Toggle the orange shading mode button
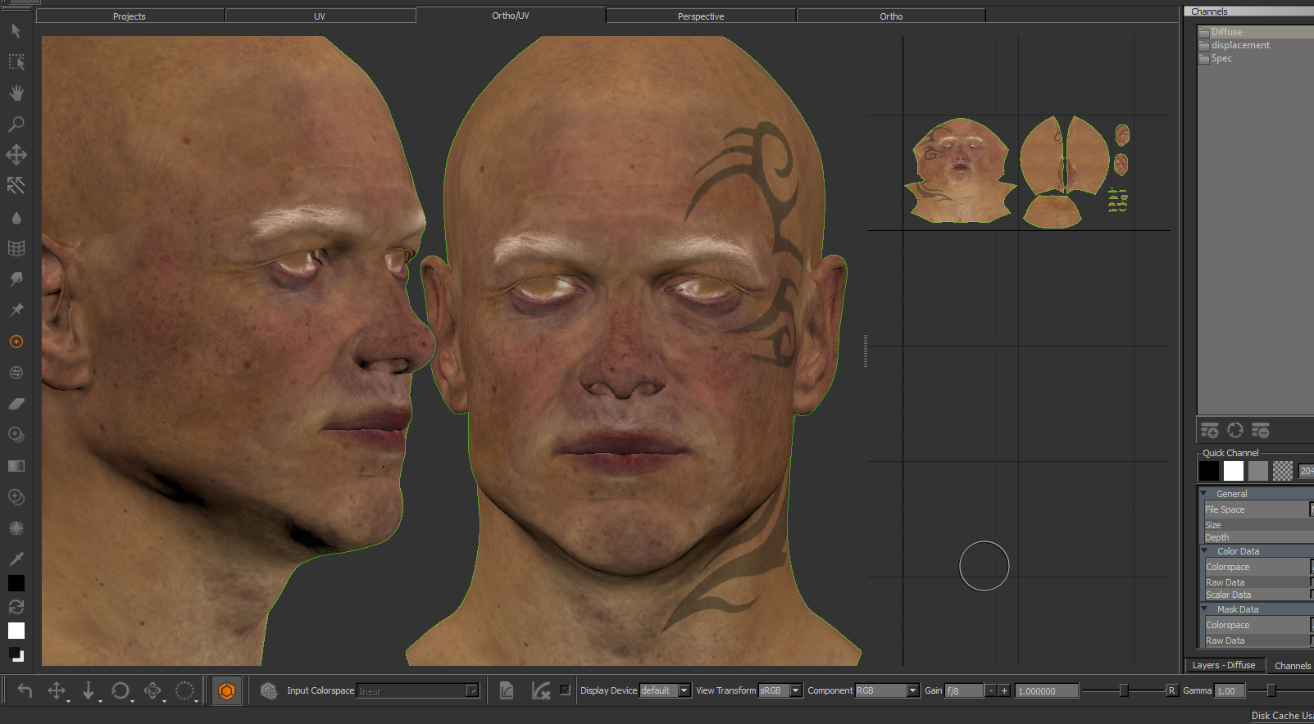1314x724 pixels. pyautogui.click(x=226, y=691)
